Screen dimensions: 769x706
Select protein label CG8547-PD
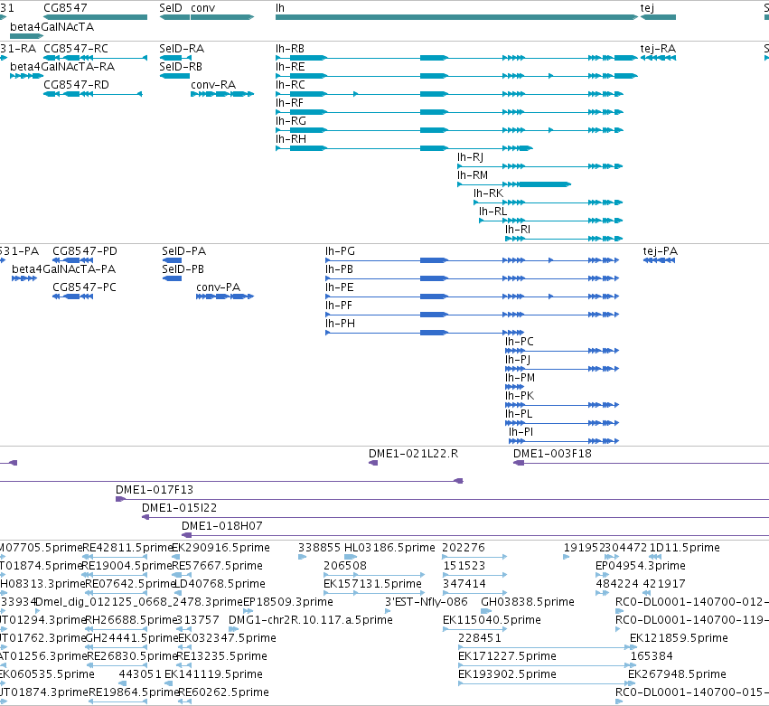(85, 251)
